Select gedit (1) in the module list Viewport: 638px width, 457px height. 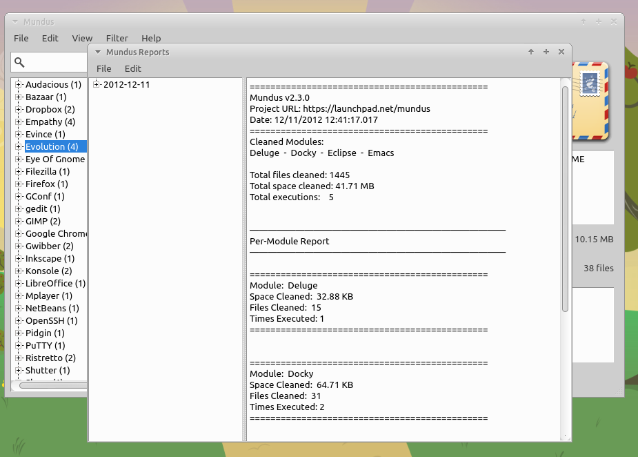43,208
